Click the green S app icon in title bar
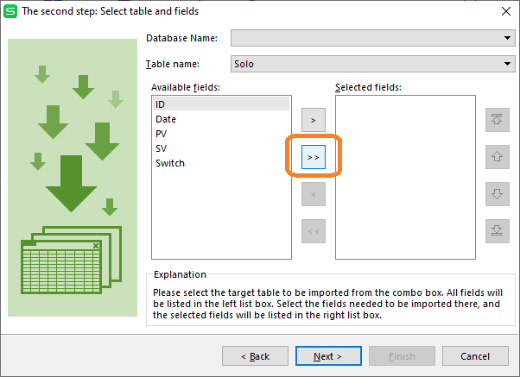The image size is (520, 377). (10, 11)
